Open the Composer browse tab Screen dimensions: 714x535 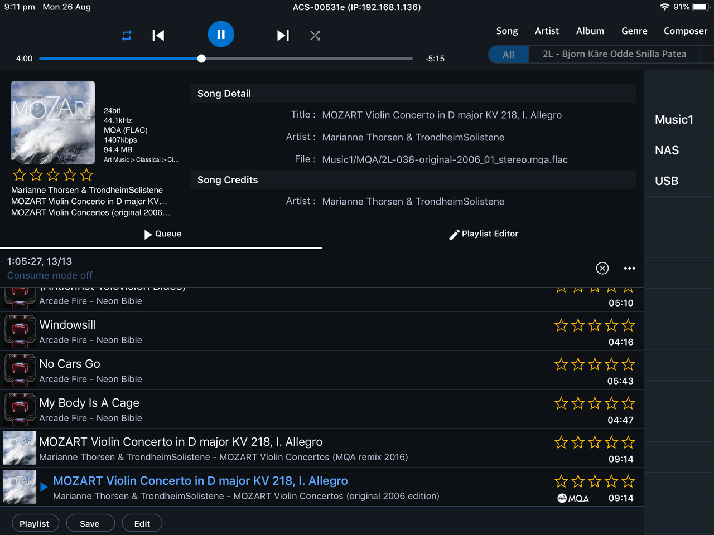pos(685,31)
